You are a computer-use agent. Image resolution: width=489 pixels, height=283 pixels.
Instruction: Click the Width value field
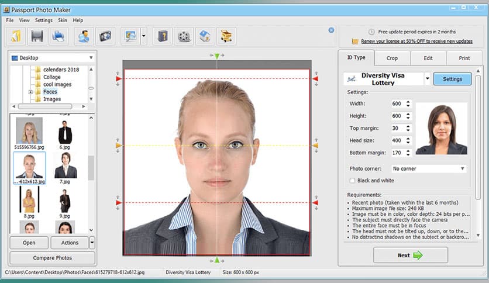coord(398,103)
